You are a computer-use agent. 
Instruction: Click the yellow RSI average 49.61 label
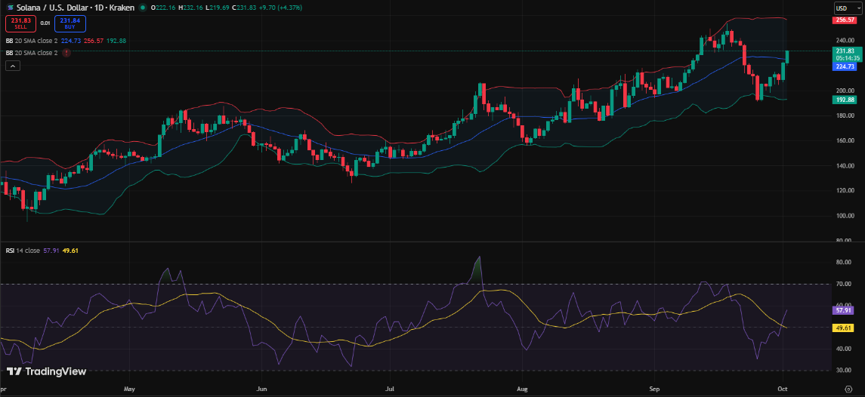[x=844, y=328]
